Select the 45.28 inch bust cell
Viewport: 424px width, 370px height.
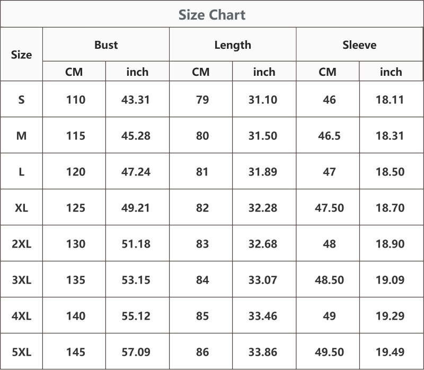tap(136, 136)
